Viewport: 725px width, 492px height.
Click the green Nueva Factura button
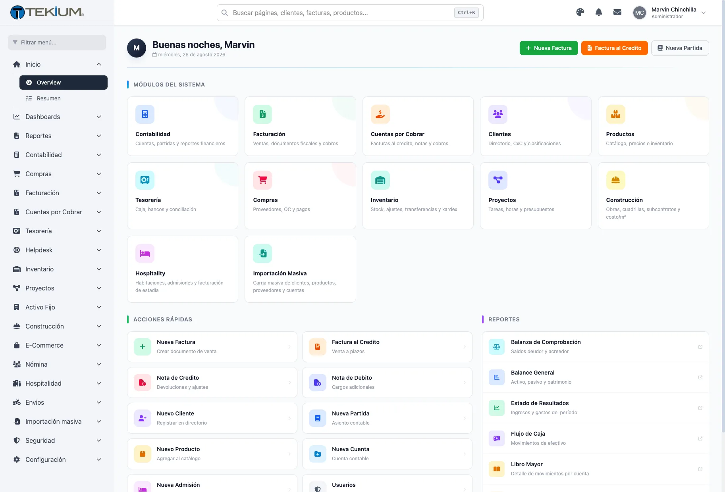[549, 48]
